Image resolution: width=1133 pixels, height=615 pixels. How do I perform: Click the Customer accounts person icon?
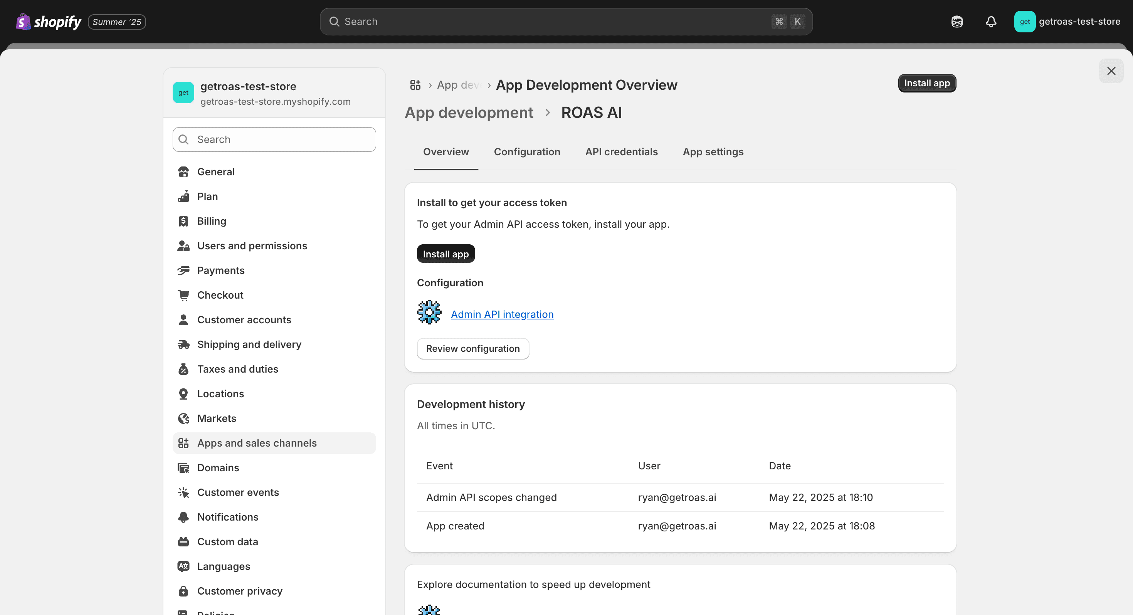tap(183, 319)
